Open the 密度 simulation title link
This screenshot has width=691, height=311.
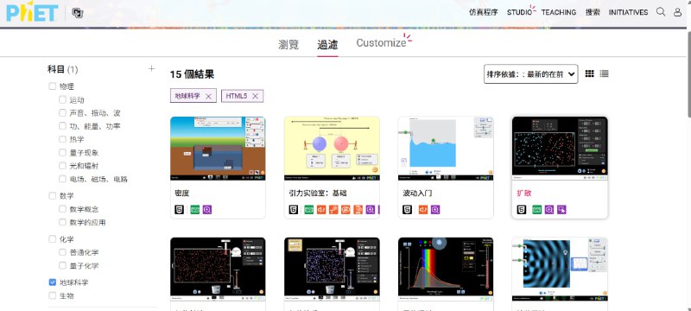(182, 193)
